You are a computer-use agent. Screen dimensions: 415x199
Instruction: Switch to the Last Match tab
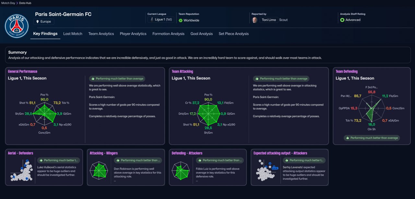coord(73,34)
